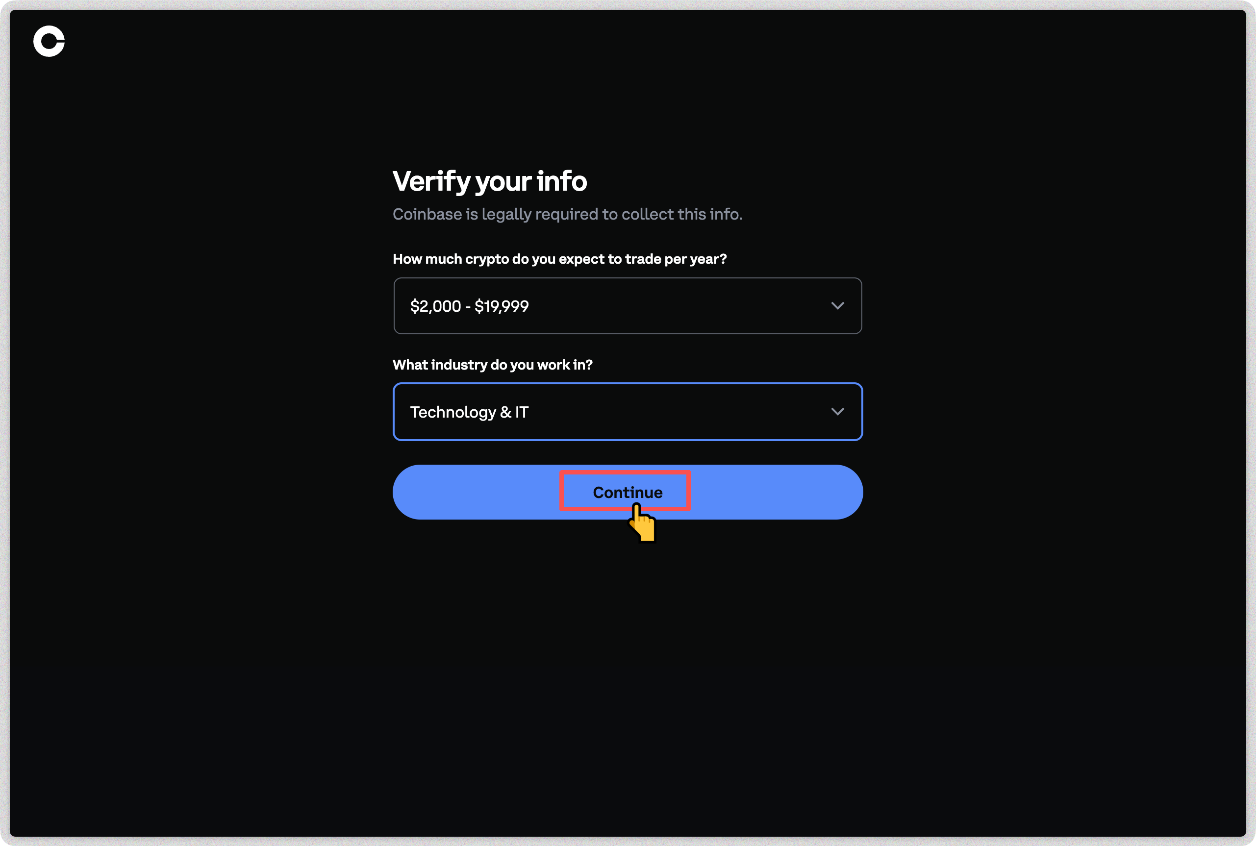Click the word "Technology" in the industry field
Image resolution: width=1256 pixels, height=846 pixels.
click(452, 412)
